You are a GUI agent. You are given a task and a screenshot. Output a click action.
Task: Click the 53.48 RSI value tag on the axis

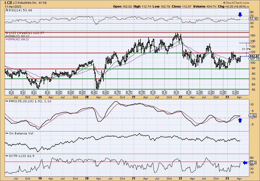254,19
